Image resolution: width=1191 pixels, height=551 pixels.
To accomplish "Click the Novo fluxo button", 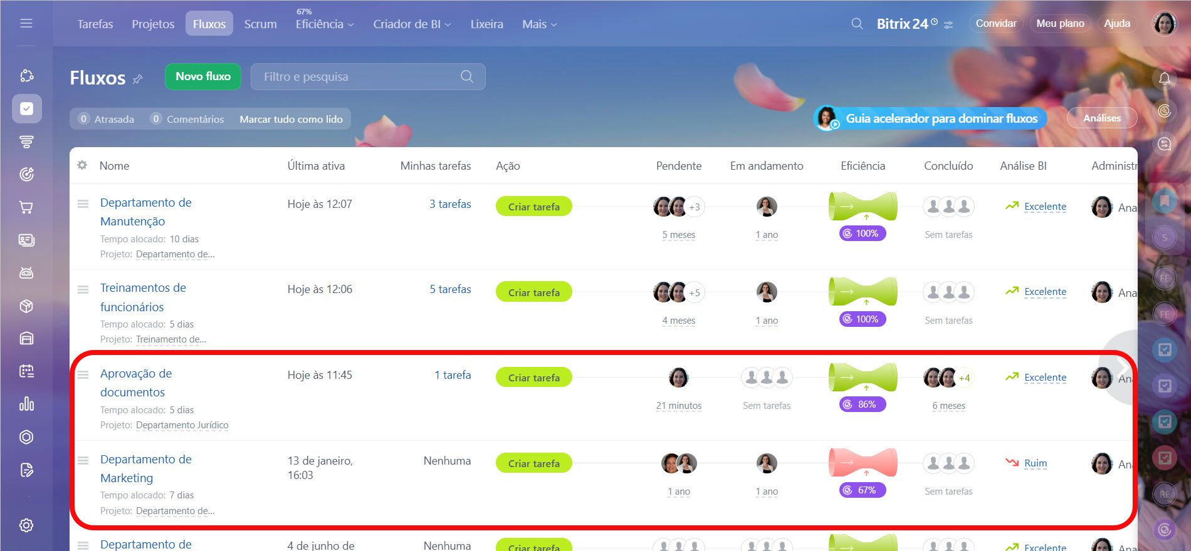I will pyautogui.click(x=203, y=76).
